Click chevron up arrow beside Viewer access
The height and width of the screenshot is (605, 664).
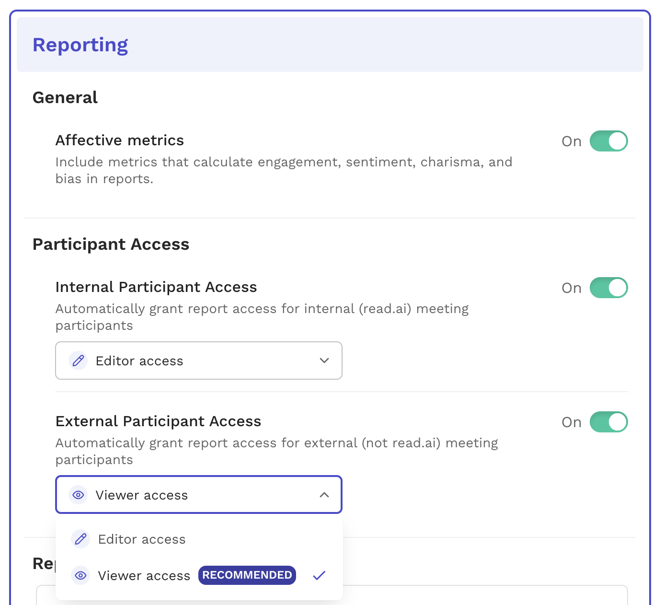click(324, 495)
